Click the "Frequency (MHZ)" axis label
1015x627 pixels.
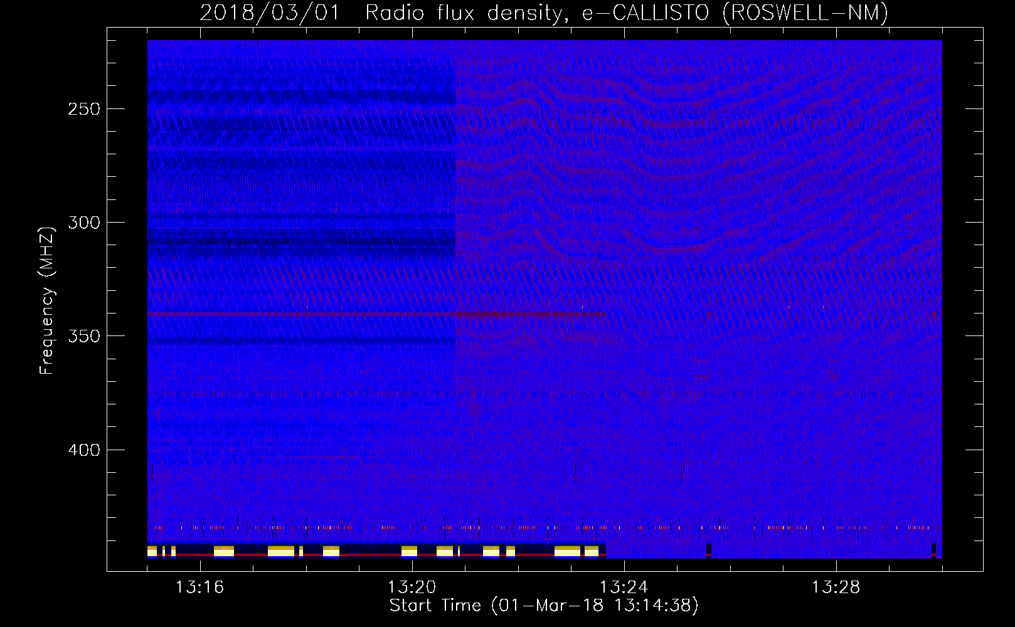[x=47, y=300]
